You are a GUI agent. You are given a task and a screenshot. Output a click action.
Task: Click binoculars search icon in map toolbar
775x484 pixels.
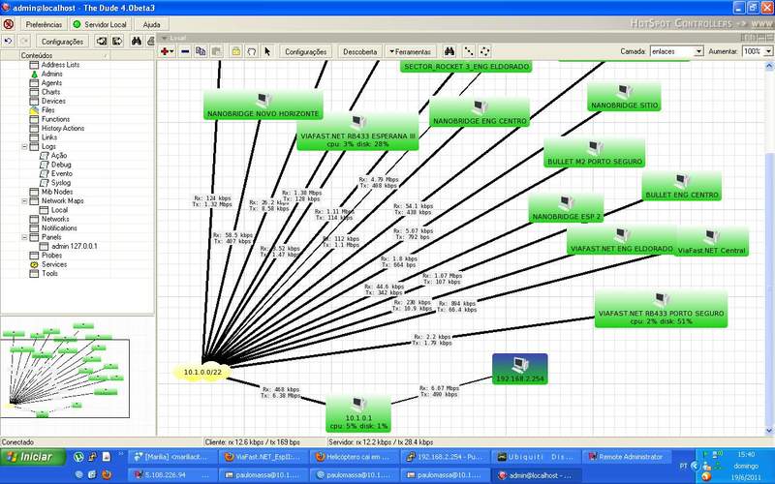click(x=449, y=51)
